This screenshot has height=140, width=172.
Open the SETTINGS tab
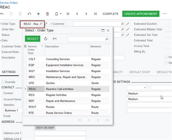click(9, 72)
